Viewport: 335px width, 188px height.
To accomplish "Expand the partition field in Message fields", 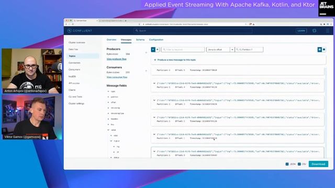I will [x=108, y=97].
